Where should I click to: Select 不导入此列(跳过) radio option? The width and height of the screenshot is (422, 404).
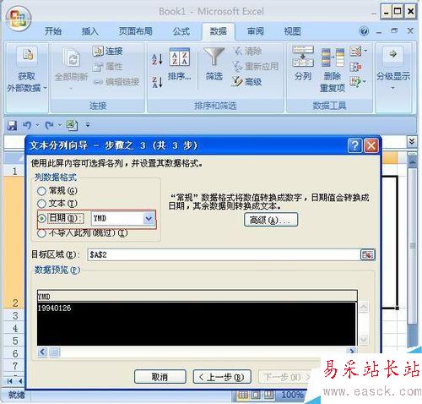[41, 233]
